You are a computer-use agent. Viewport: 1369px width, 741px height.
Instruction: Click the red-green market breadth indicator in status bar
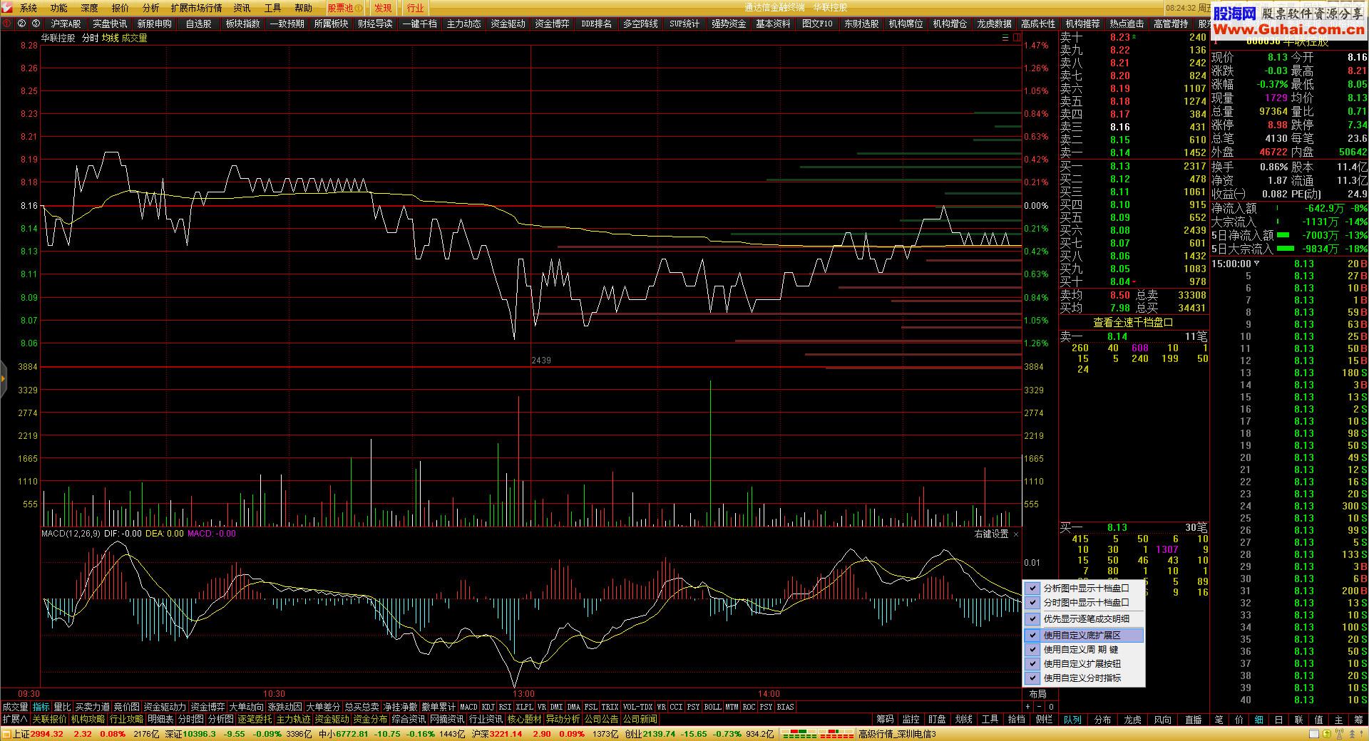[818, 734]
